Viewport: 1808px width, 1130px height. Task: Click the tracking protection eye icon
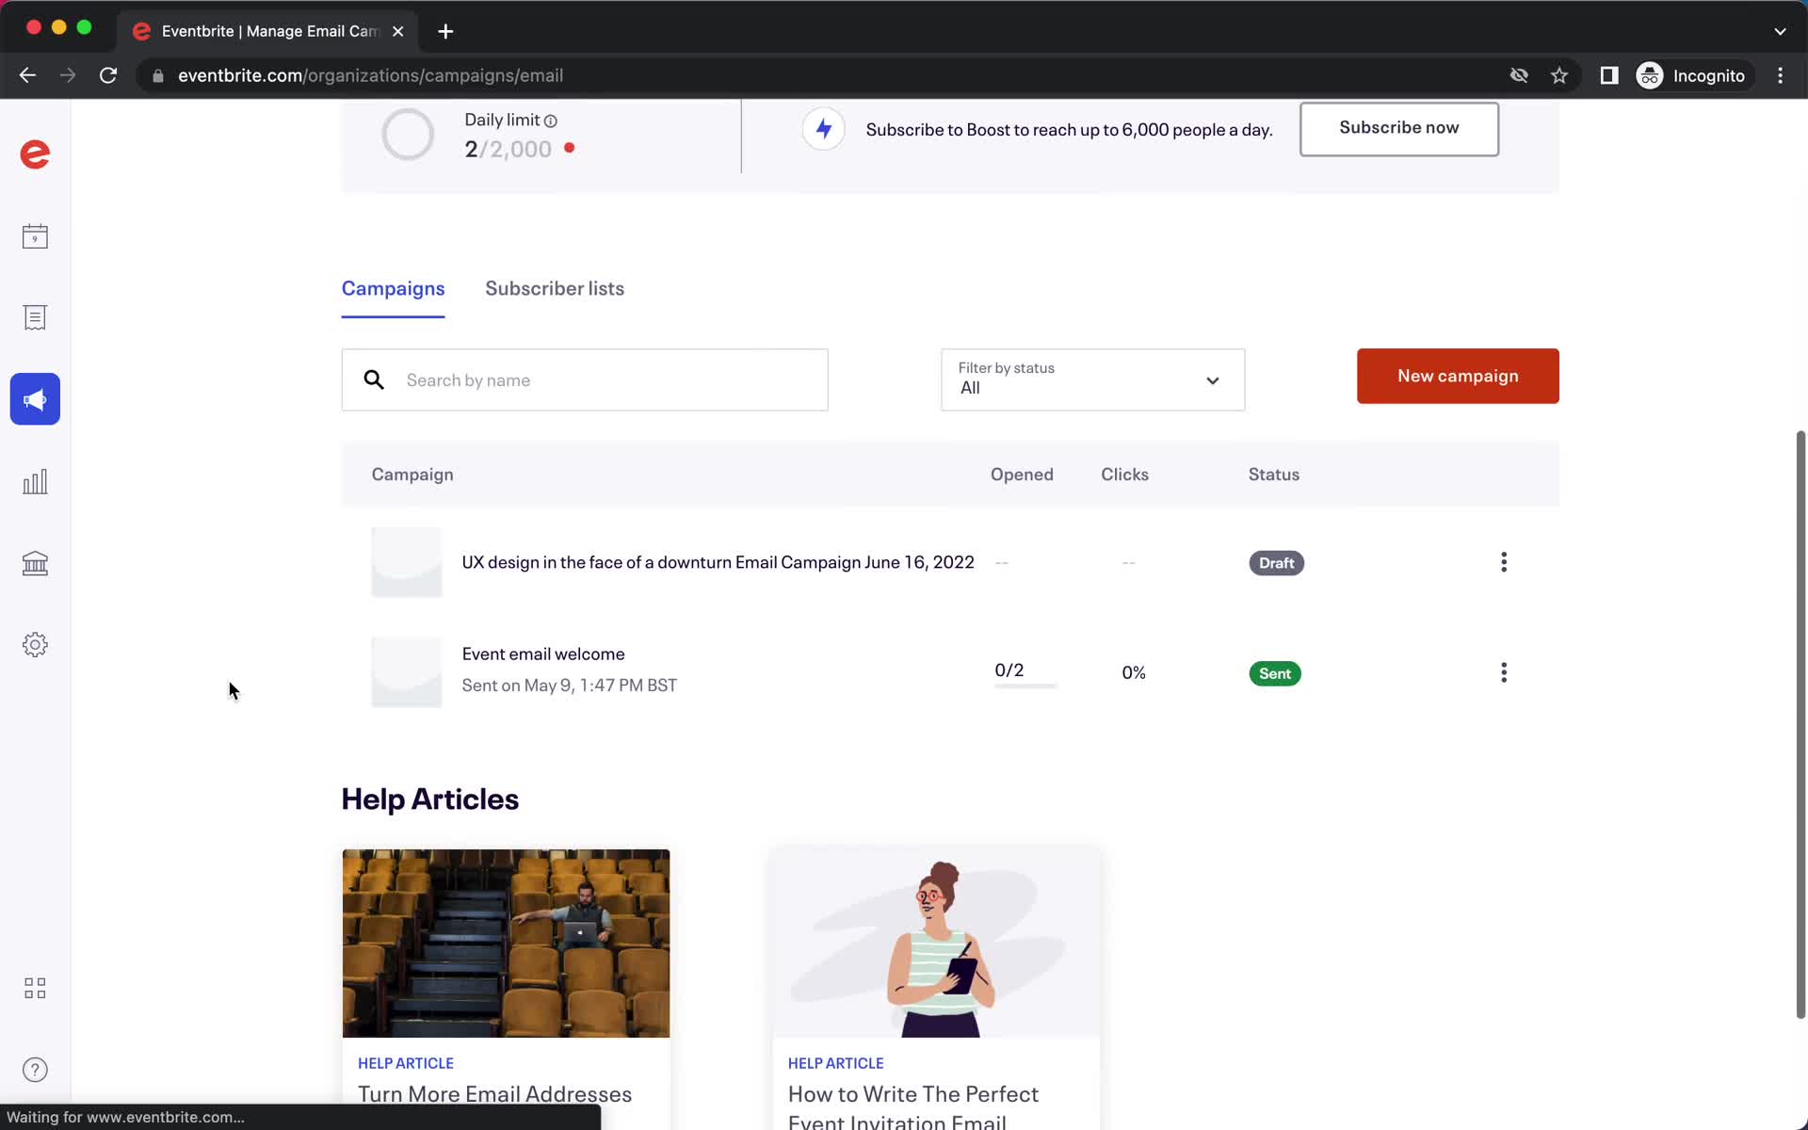pos(1519,75)
